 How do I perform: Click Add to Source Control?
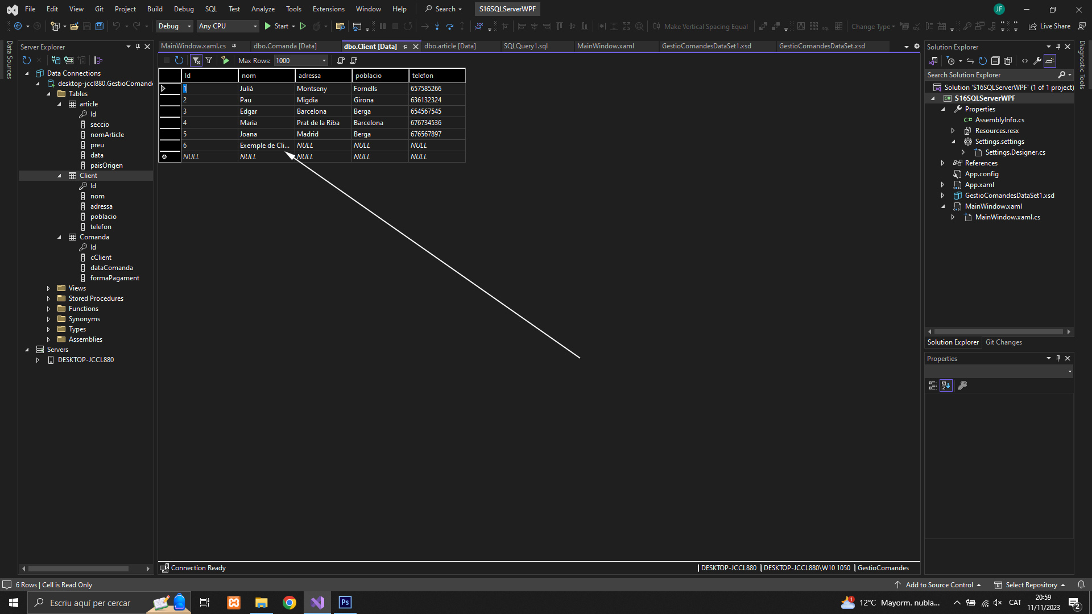940,584
